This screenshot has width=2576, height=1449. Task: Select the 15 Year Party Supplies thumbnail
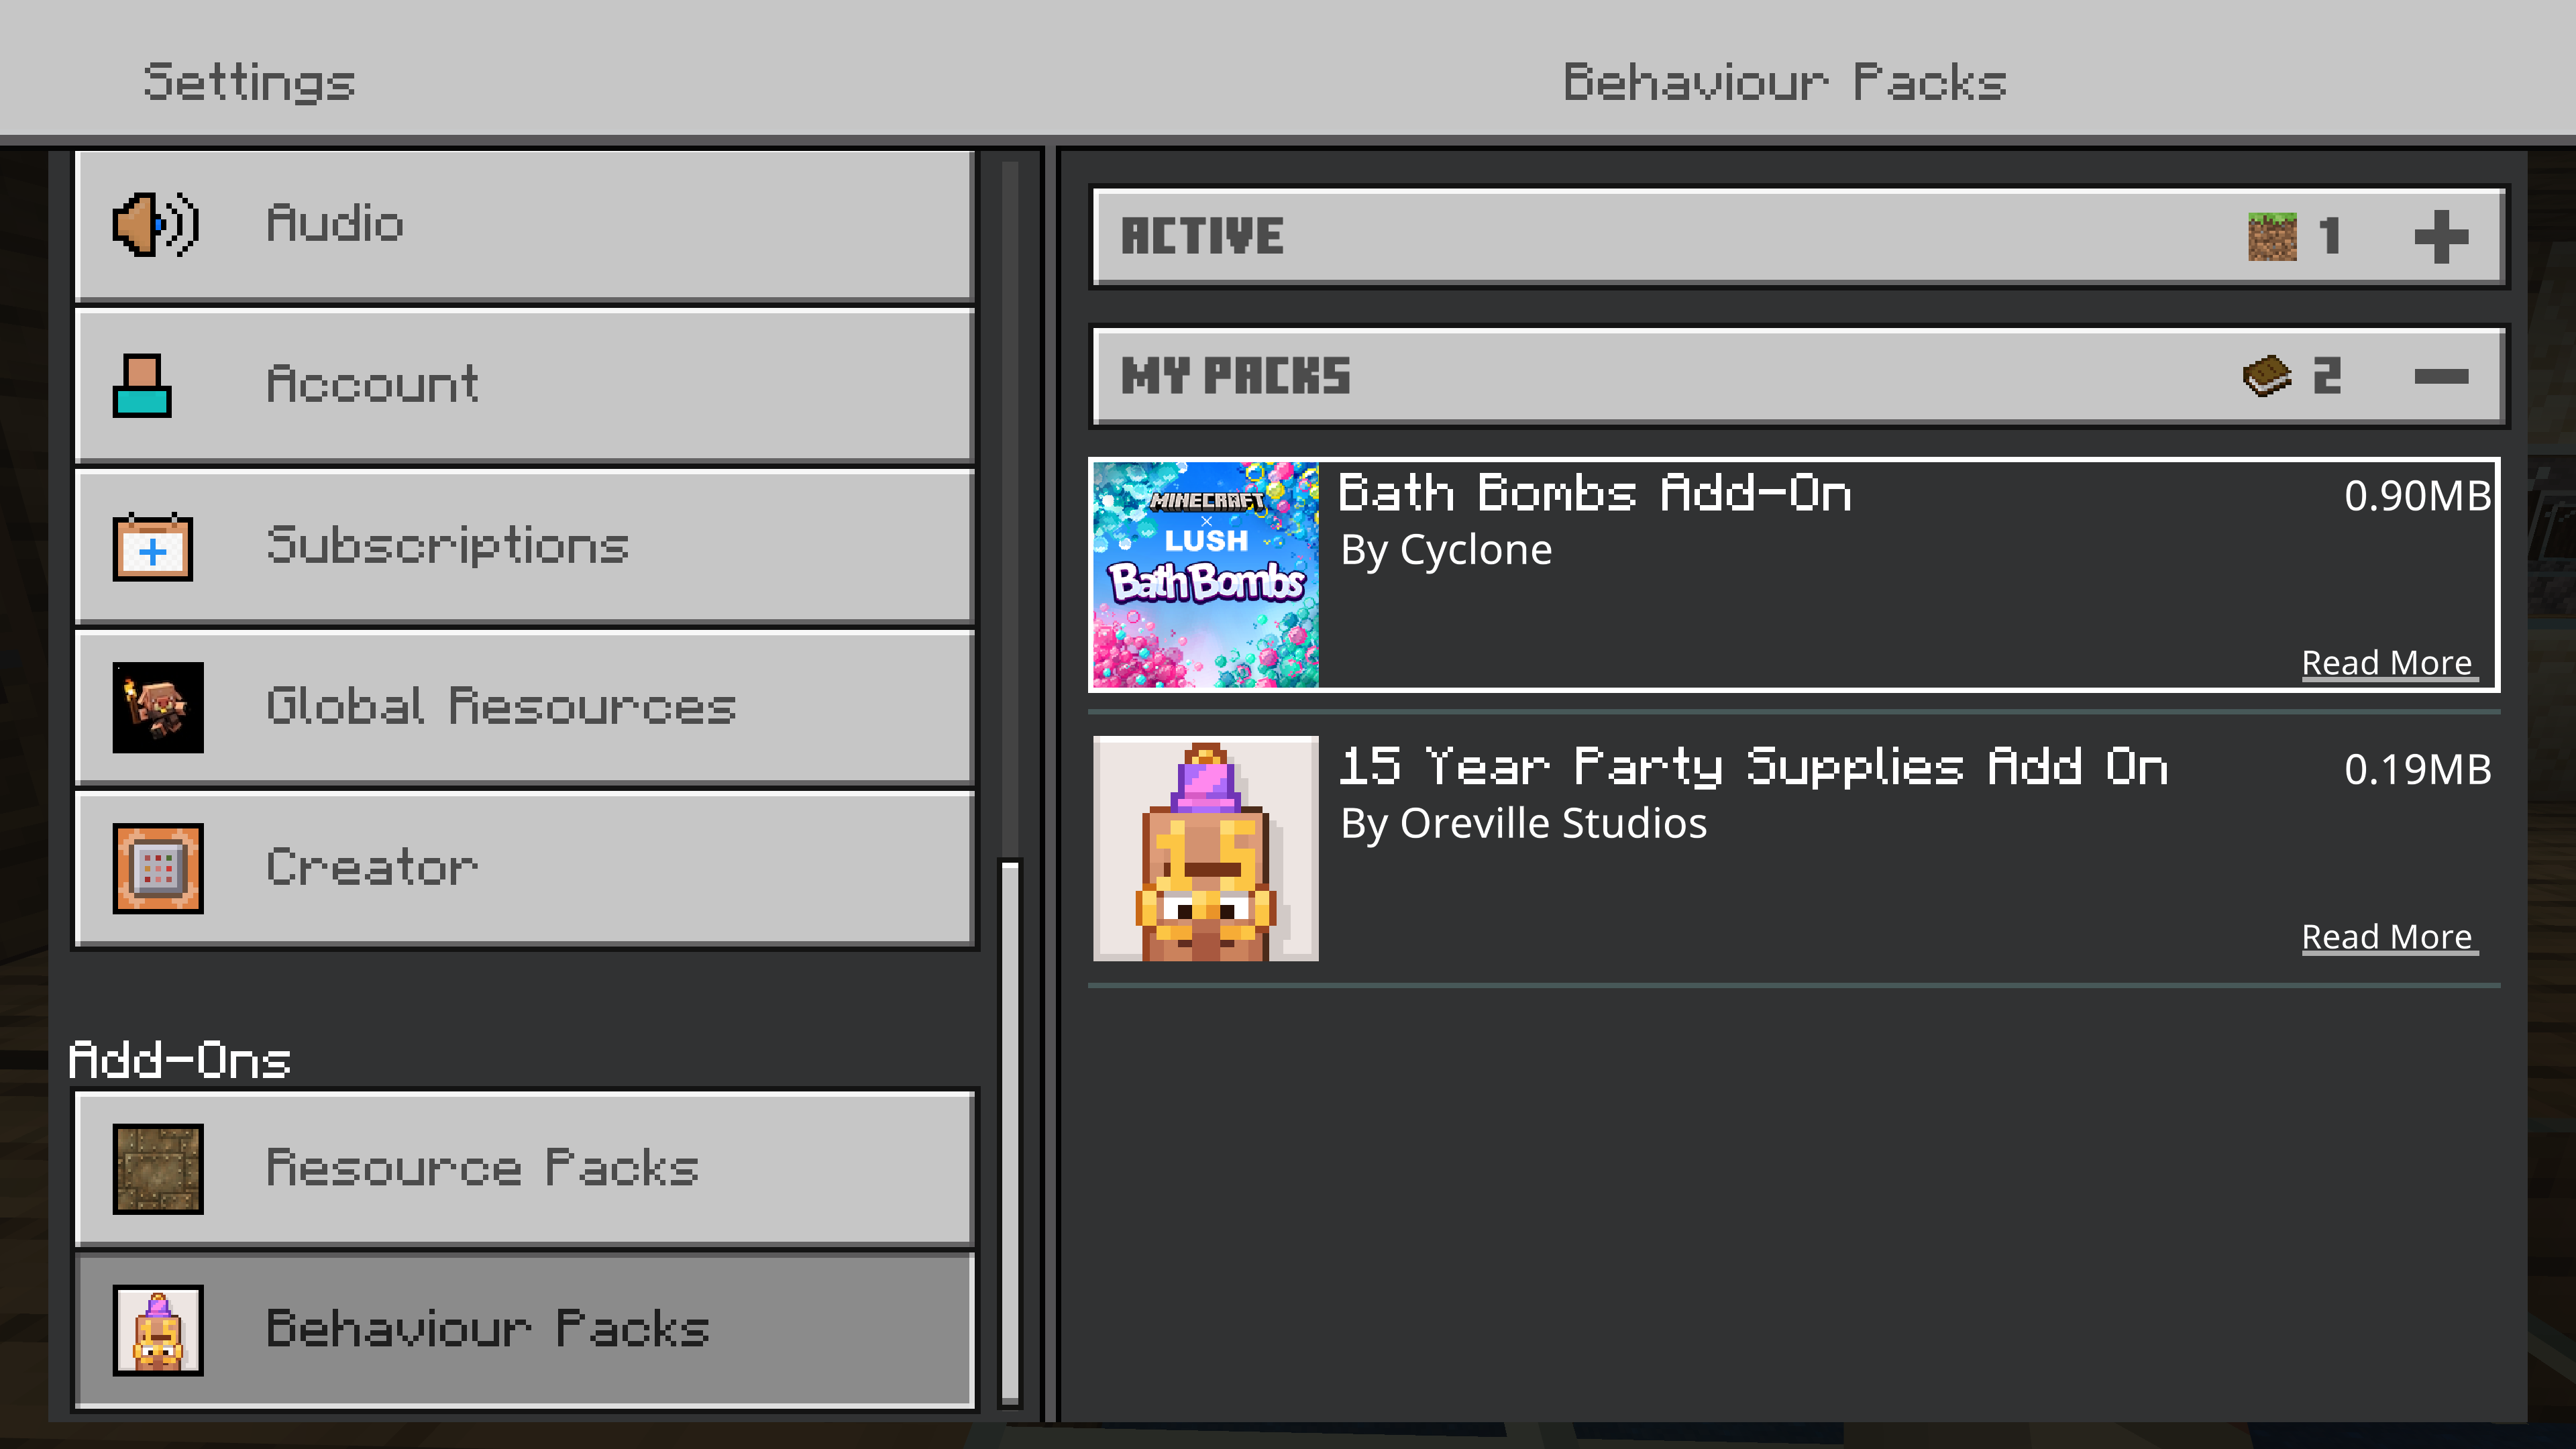[1206, 849]
